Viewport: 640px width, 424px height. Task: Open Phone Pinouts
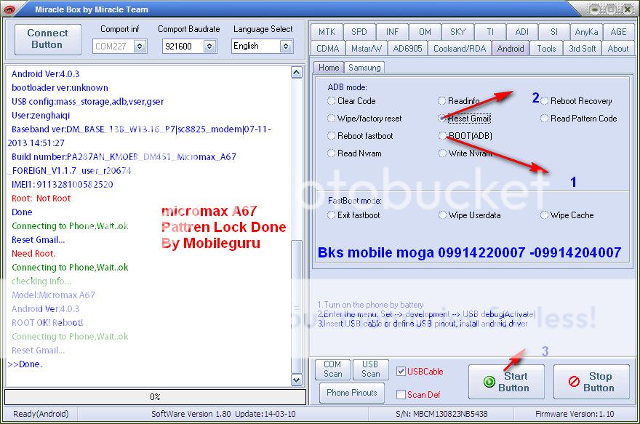[352, 393]
